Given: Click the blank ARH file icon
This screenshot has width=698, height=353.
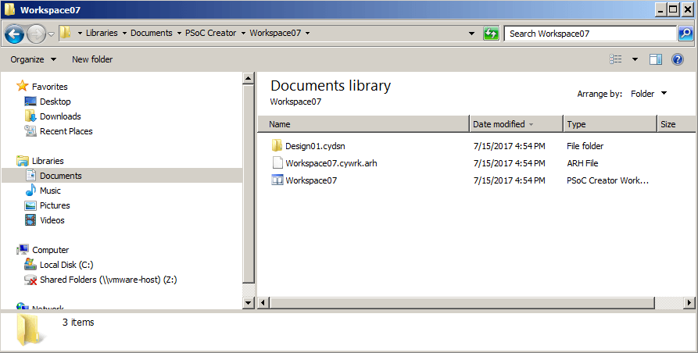Looking at the screenshot, I should (x=277, y=162).
